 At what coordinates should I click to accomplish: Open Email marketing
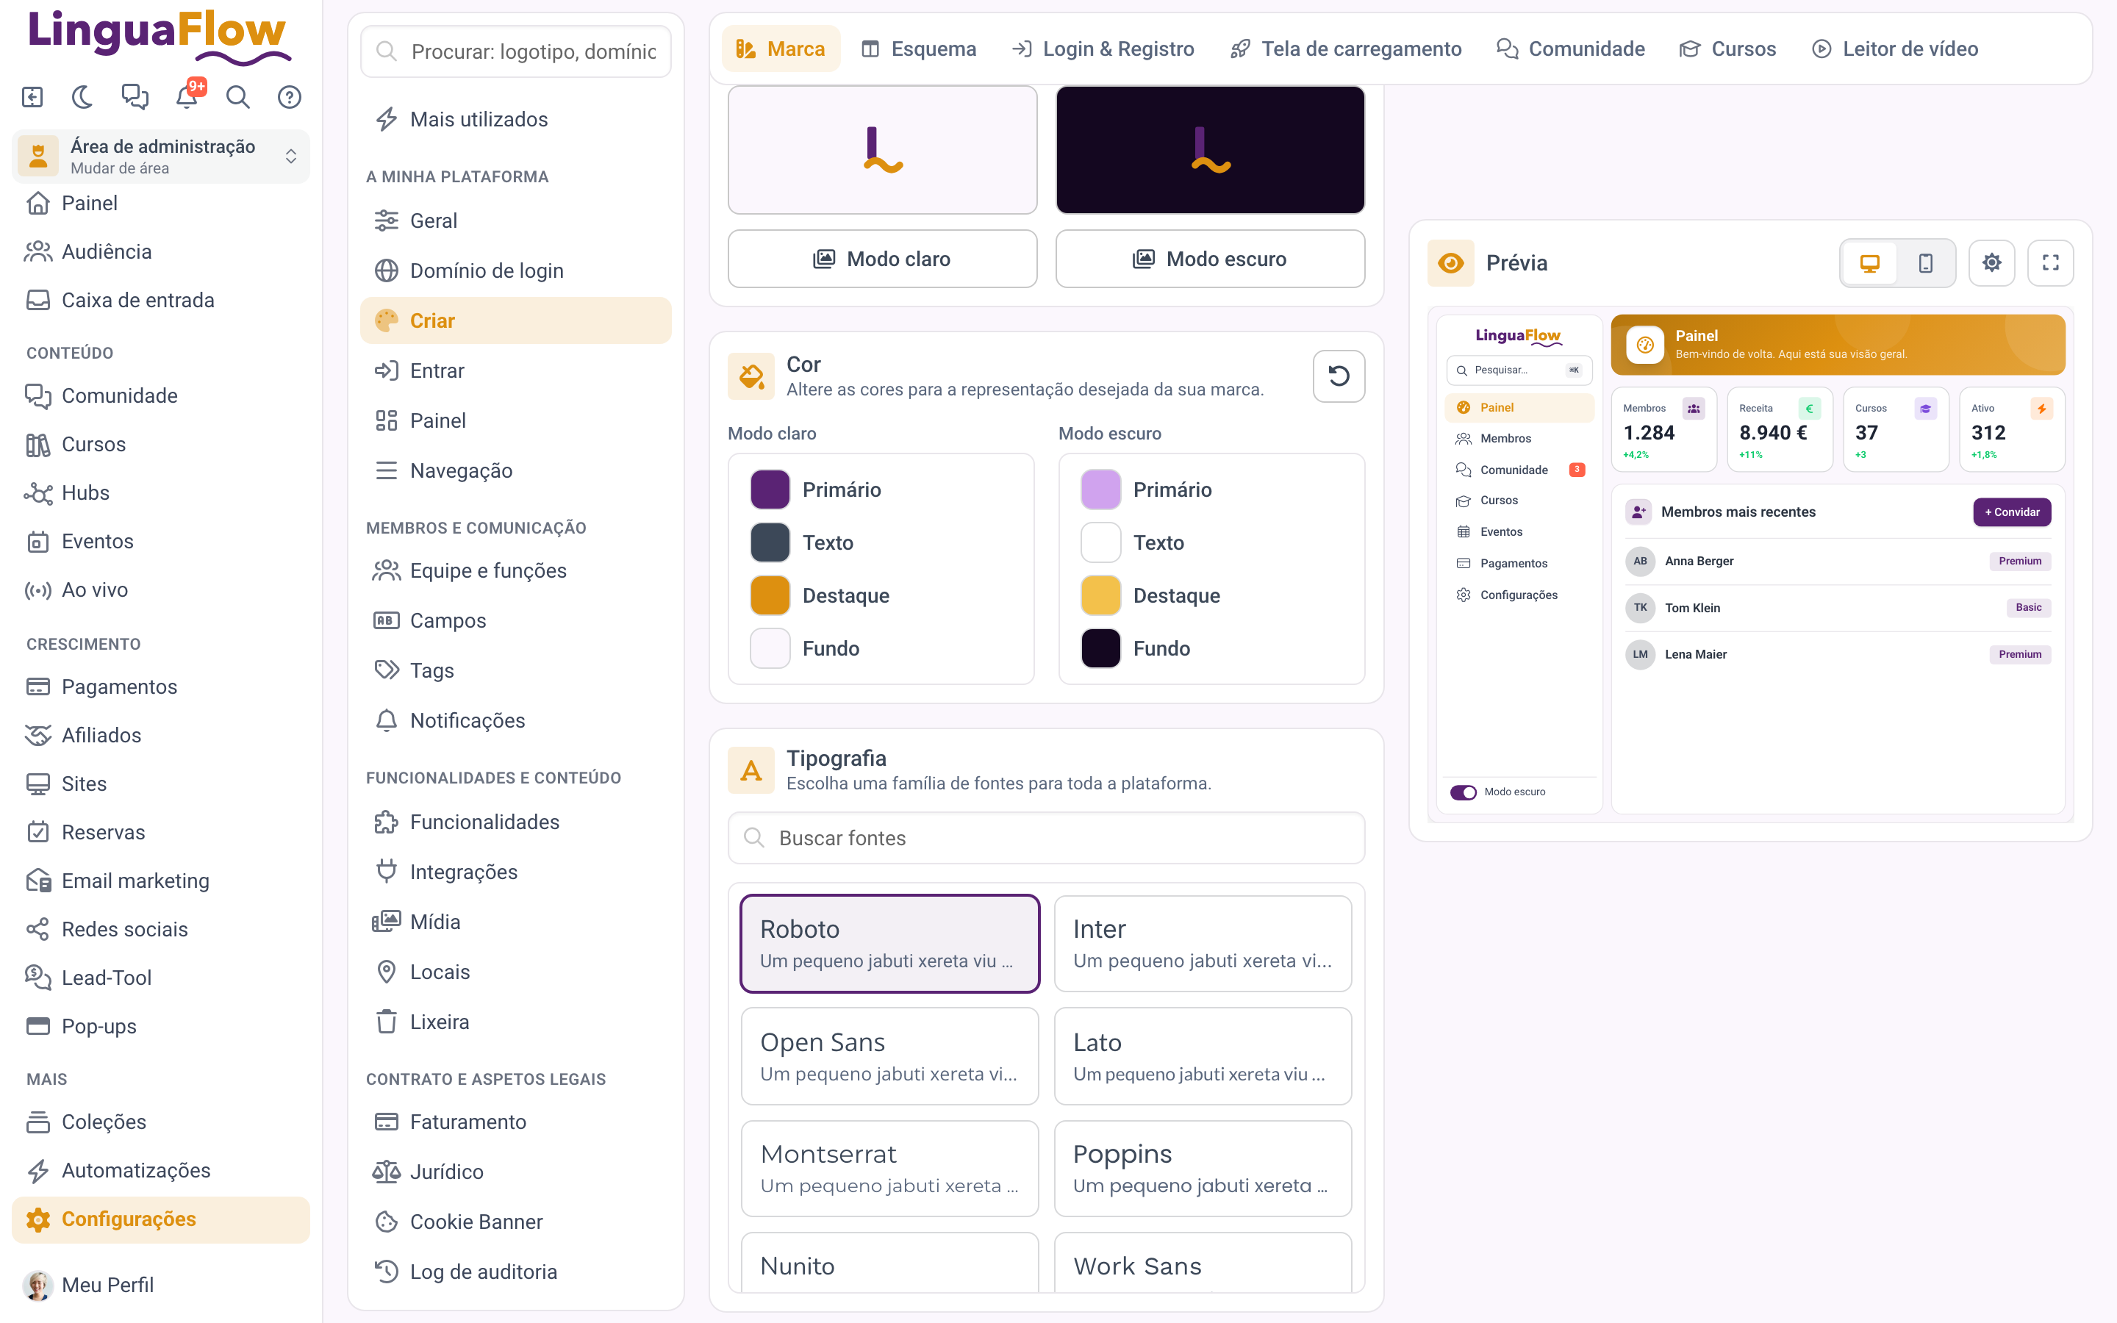coord(161,881)
